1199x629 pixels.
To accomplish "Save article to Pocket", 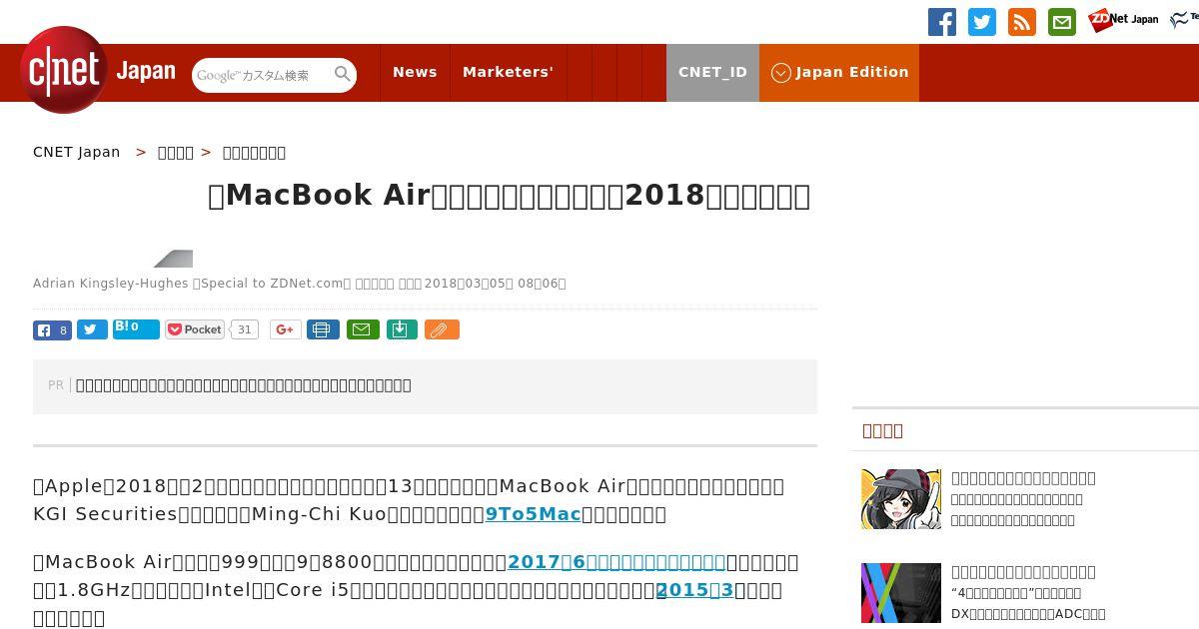I will pyautogui.click(x=195, y=329).
